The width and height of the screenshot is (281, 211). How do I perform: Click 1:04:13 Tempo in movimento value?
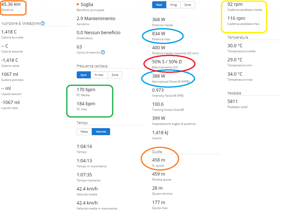pos(84,161)
